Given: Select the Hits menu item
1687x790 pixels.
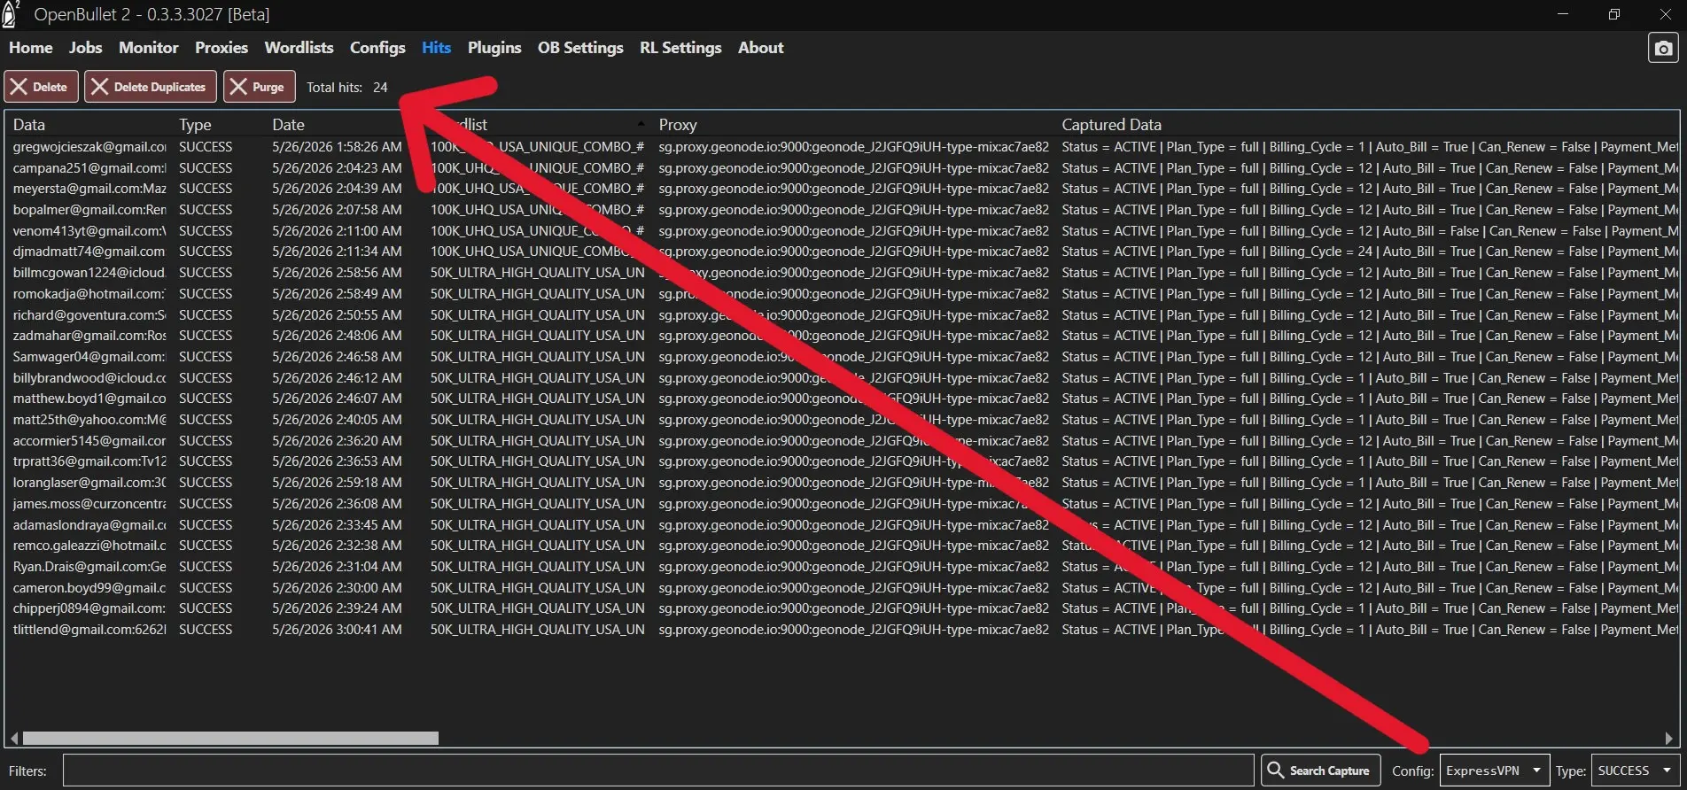Looking at the screenshot, I should [436, 48].
